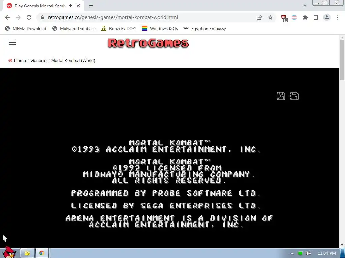Toggle the browser side panel

[316, 17]
